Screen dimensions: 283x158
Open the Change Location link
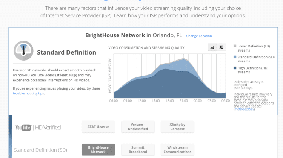pos(199,36)
